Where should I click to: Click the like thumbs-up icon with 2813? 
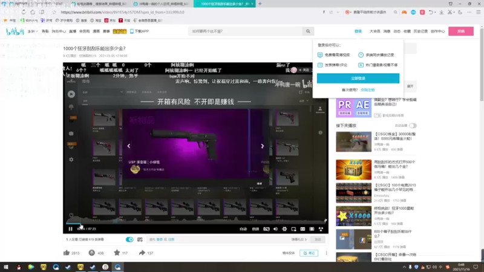[x=67, y=253]
